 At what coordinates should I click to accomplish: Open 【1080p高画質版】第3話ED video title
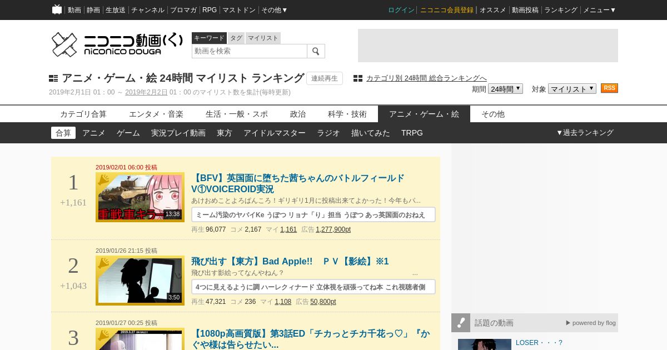310,339
